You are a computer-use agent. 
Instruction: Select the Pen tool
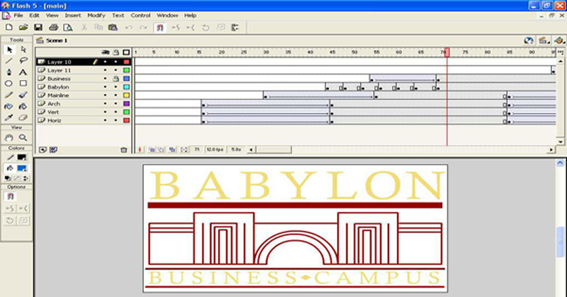pos(9,72)
